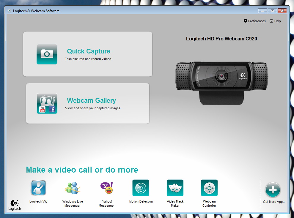Open Preferences
Screen dimensions: 294x218
click(x=255, y=21)
